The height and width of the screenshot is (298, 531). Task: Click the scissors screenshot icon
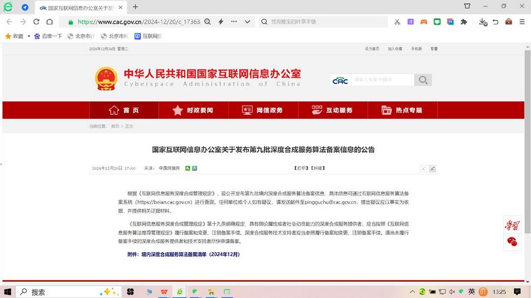click(397, 22)
